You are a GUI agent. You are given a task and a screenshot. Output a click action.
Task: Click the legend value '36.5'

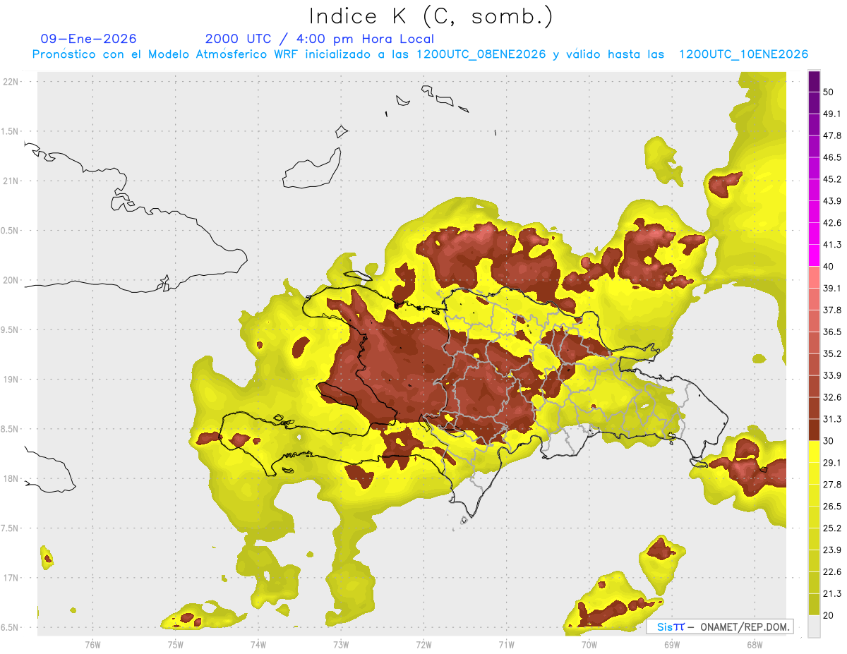point(832,332)
